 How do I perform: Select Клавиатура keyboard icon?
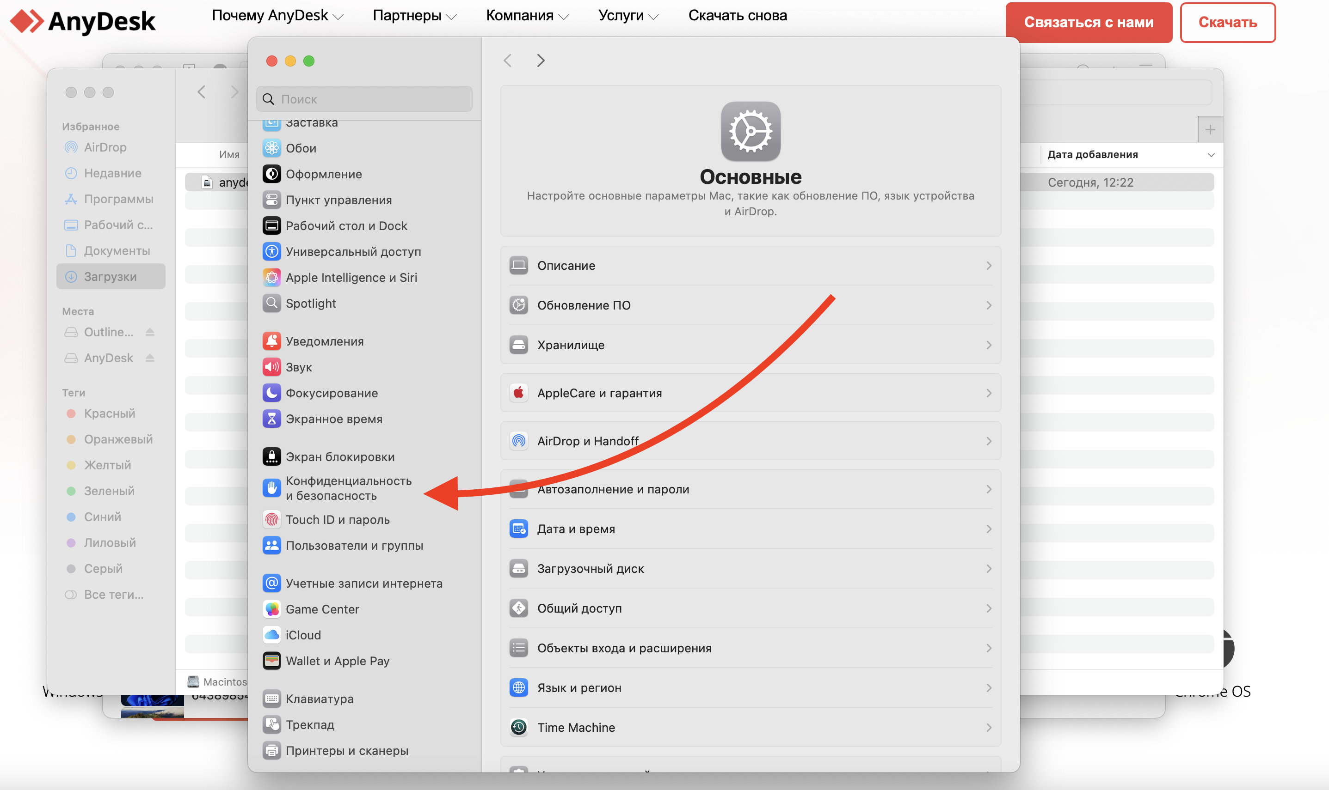pyautogui.click(x=271, y=699)
